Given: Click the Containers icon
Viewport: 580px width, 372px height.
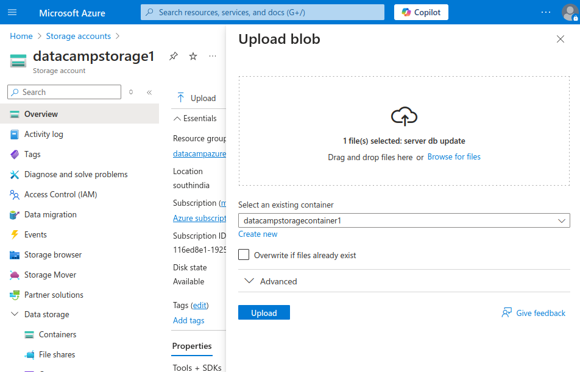Looking at the screenshot, I should click(x=29, y=335).
